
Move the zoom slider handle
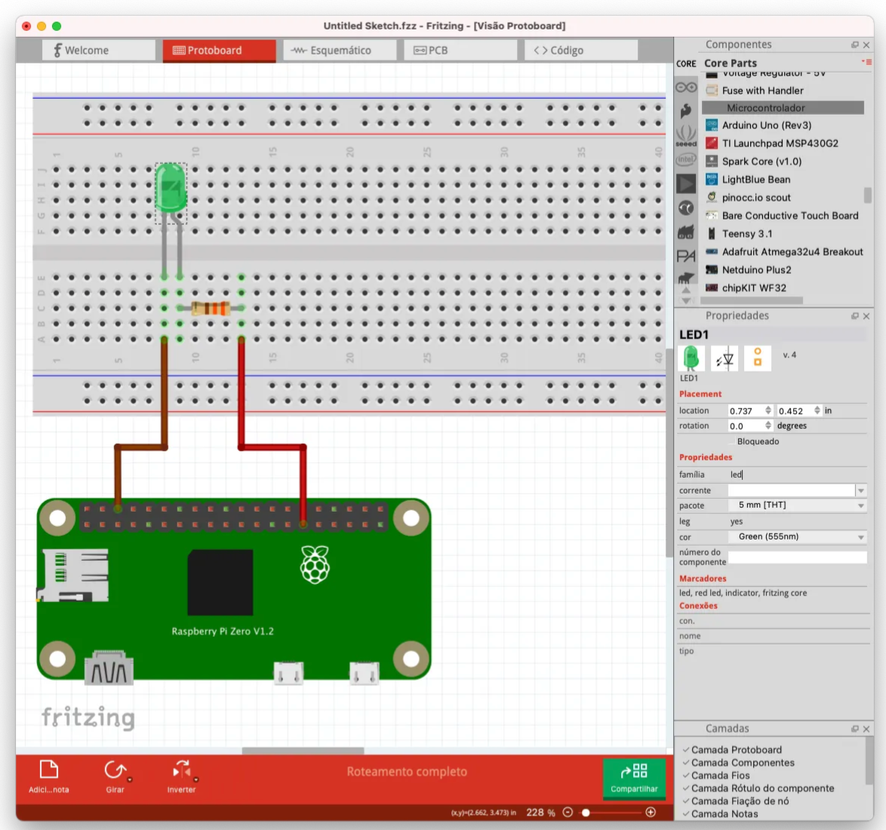point(586,813)
